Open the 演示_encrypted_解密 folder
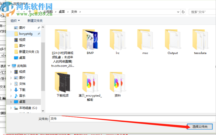The image size is (216, 135). point(90,87)
